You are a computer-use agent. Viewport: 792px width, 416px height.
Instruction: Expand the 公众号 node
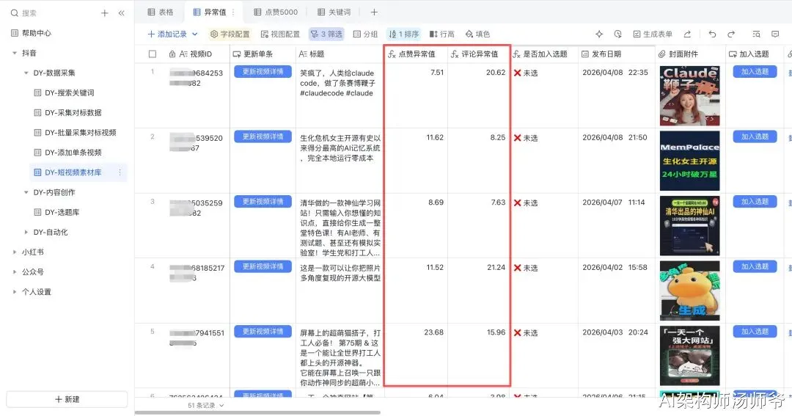point(15,271)
